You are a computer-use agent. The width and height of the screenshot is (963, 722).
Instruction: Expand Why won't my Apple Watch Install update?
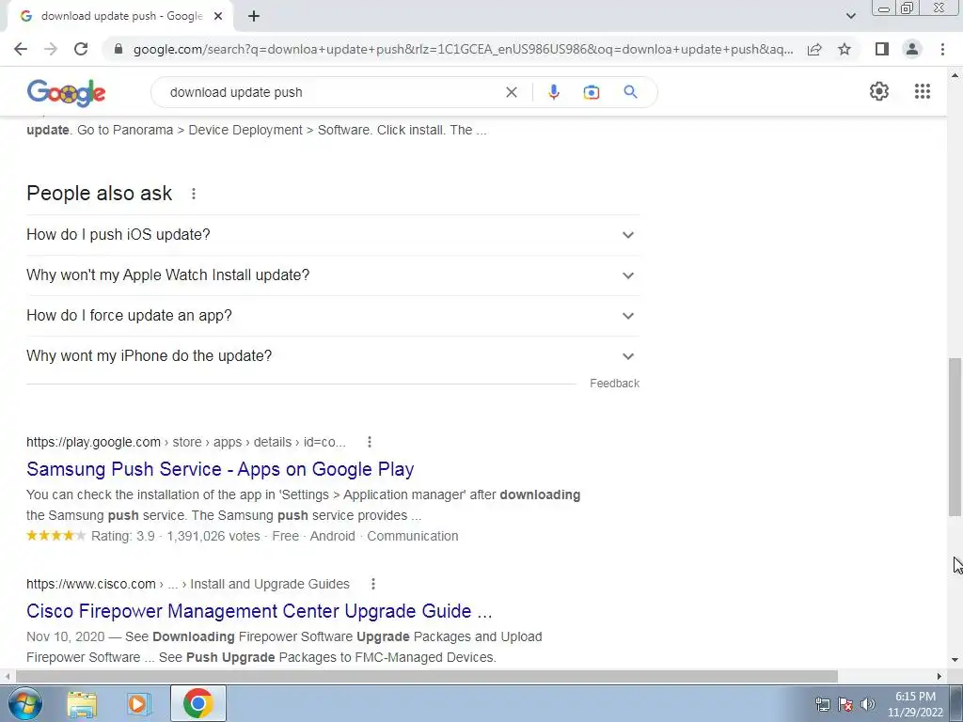(333, 275)
